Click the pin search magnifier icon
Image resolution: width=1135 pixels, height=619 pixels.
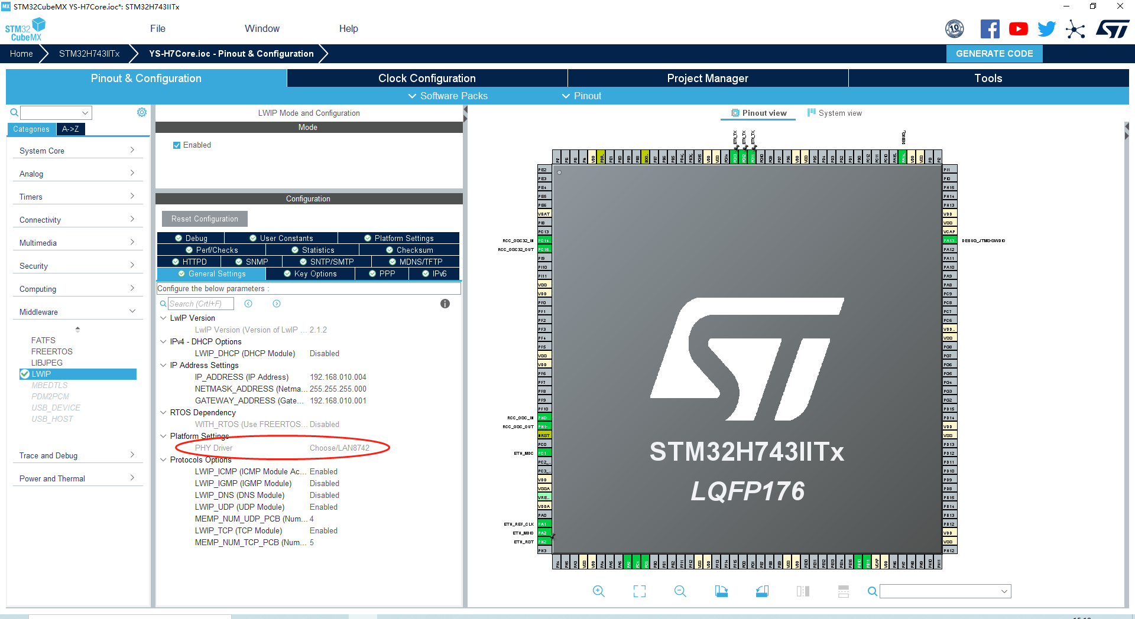pyautogui.click(x=872, y=591)
